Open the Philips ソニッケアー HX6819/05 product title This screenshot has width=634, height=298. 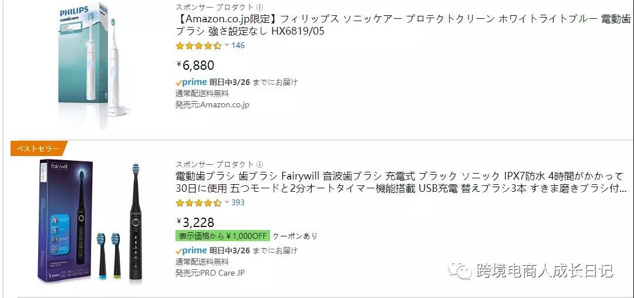(403, 25)
